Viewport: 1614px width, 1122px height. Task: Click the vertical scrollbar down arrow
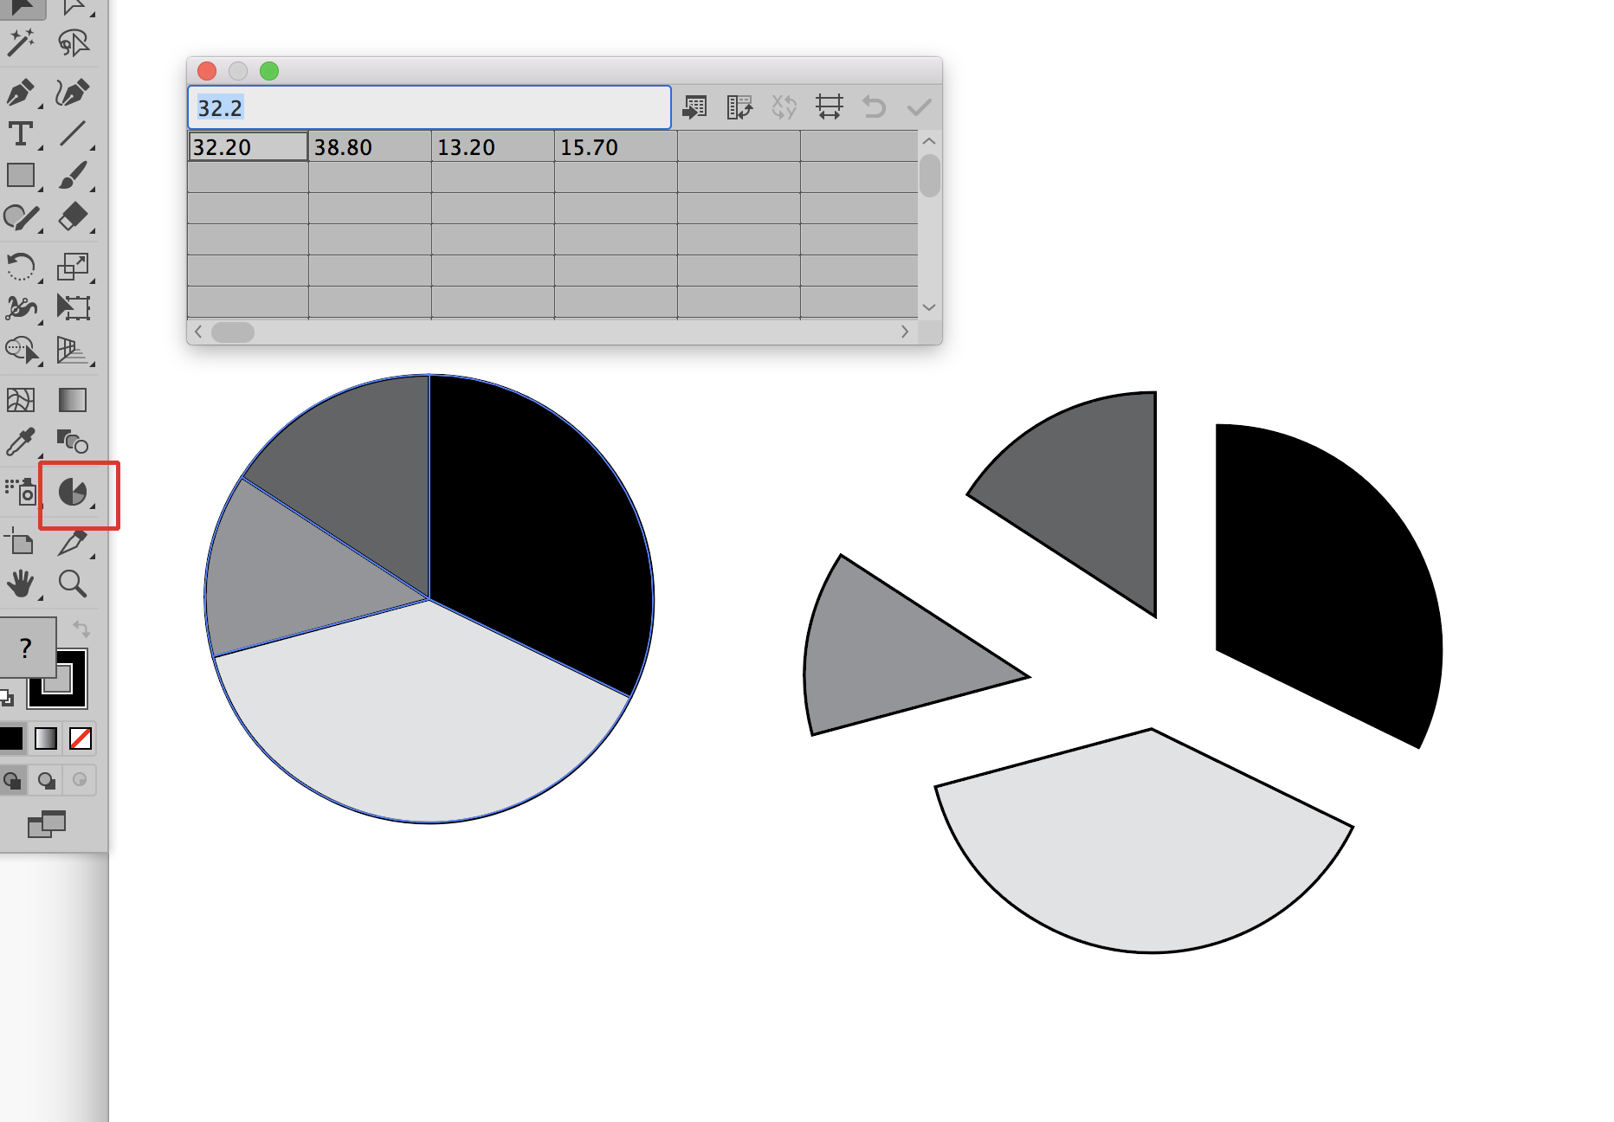coord(929,307)
